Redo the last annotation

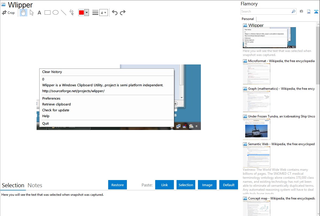coord(123,13)
